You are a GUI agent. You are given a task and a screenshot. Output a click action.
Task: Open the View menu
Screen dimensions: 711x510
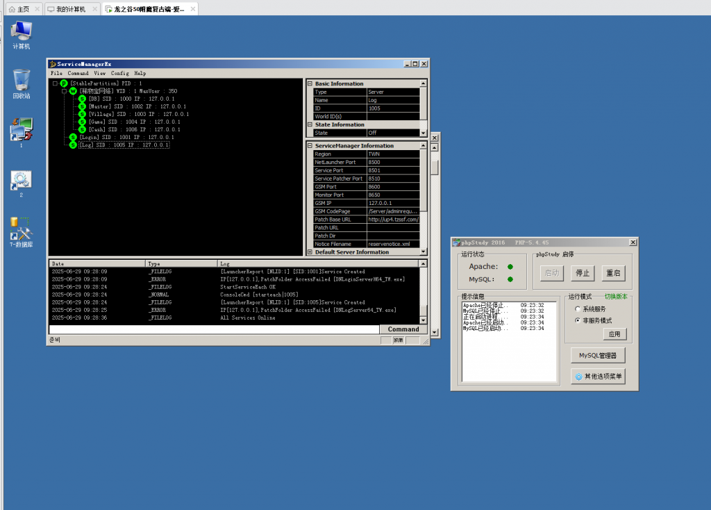(x=100, y=73)
